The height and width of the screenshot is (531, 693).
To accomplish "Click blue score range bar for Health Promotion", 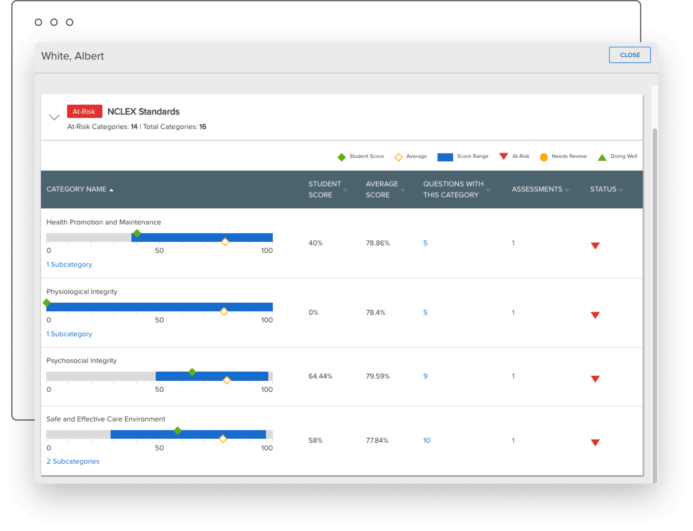I will click(202, 238).
